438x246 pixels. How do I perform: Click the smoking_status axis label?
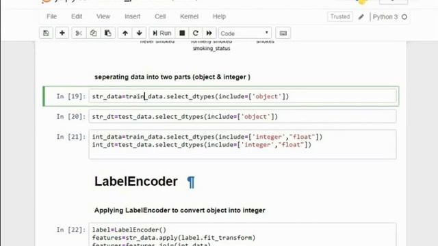click(x=211, y=49)
